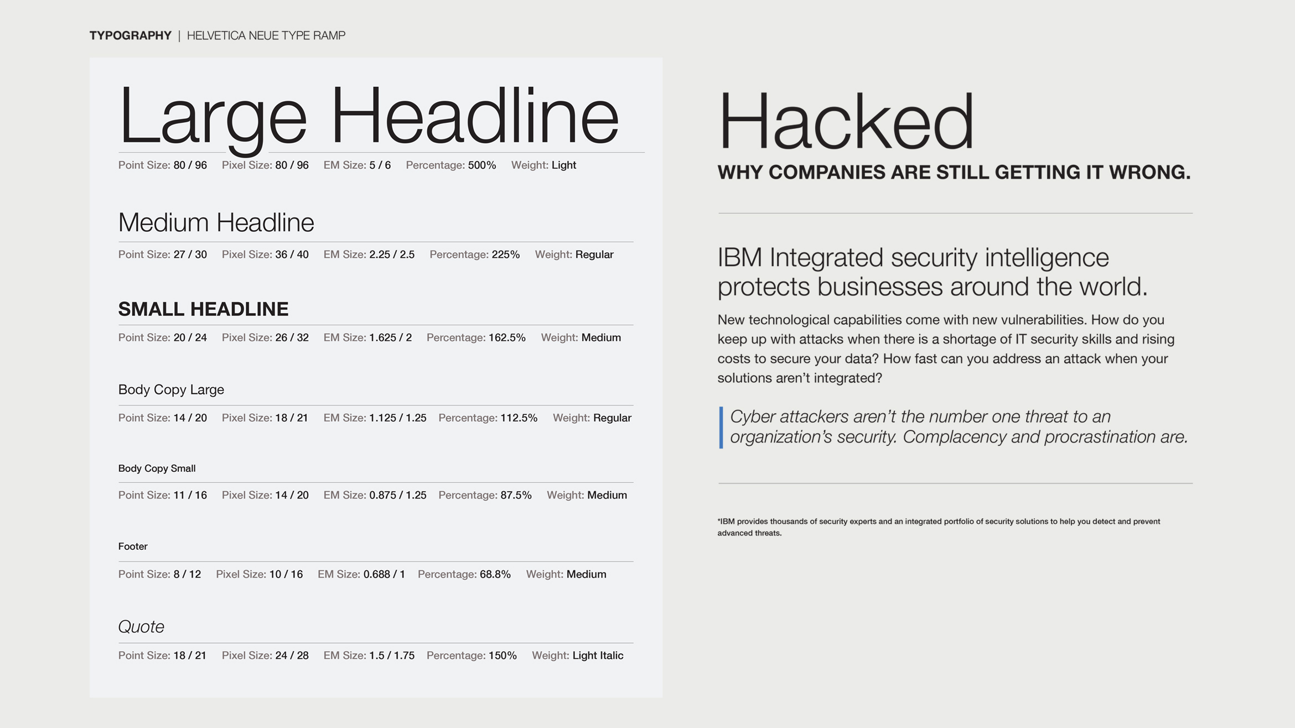This screenshot has width=1295, height=728.
Task: Click the Percentage 87.5% value
Action: coord(516,495)
